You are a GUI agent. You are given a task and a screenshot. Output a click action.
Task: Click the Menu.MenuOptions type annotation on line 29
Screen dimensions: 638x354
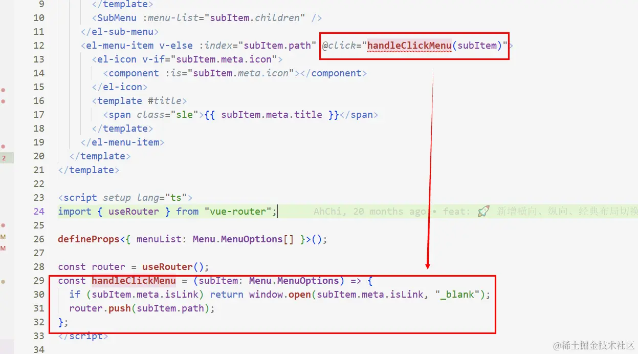tap(294, 281)
